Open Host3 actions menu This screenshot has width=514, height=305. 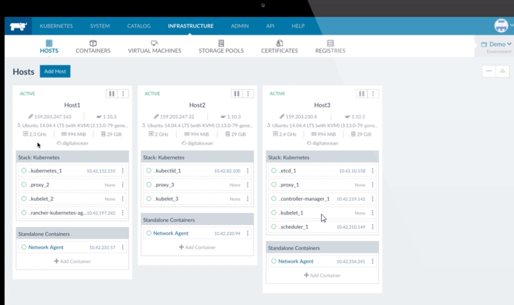coord(373,94)
